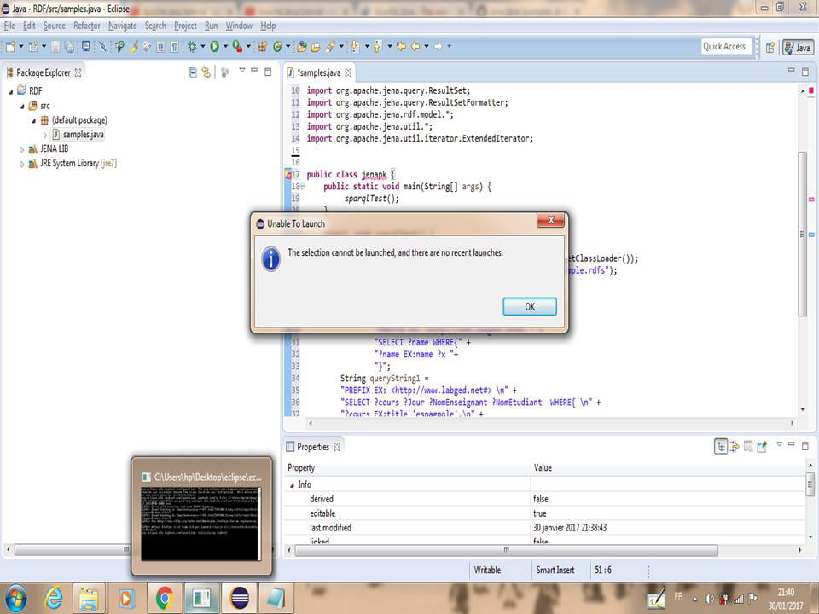This screenshot has width=819, height=614.
Task: Select samples.java in Package Explorer
Action: pyautogui.click(x=83, y=135)
